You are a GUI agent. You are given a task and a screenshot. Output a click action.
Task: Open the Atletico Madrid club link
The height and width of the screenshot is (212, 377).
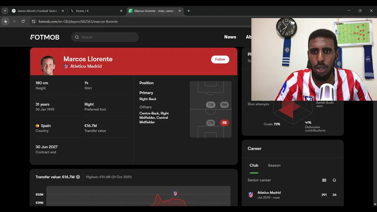(86, 66)
